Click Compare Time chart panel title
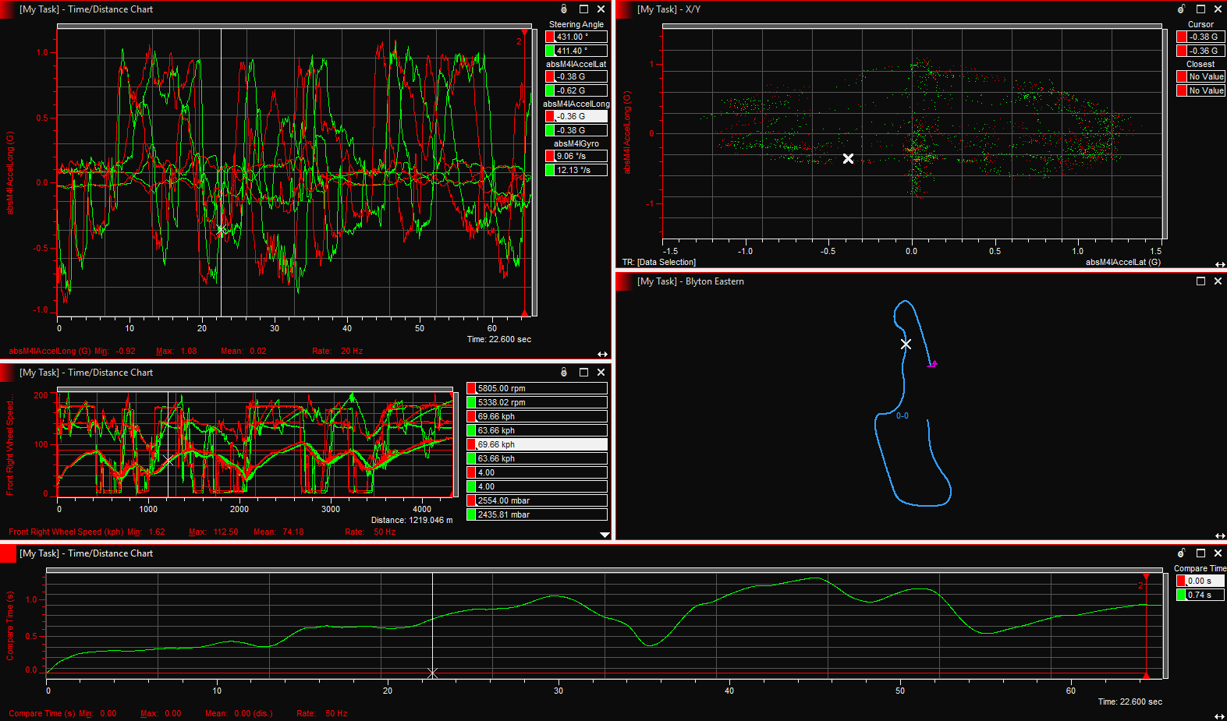Viewport: 1227px width, 721px height. (x=86, y=553)
